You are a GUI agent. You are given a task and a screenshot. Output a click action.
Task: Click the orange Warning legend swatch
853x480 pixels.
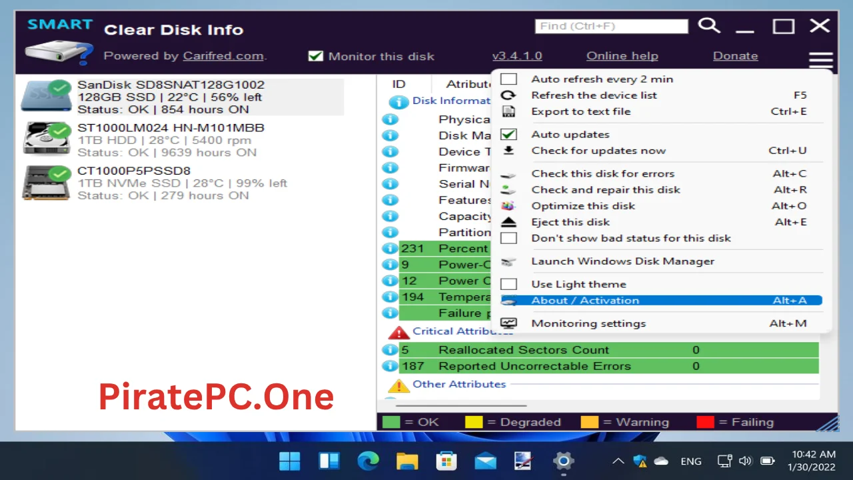click(x=589, y=422)
